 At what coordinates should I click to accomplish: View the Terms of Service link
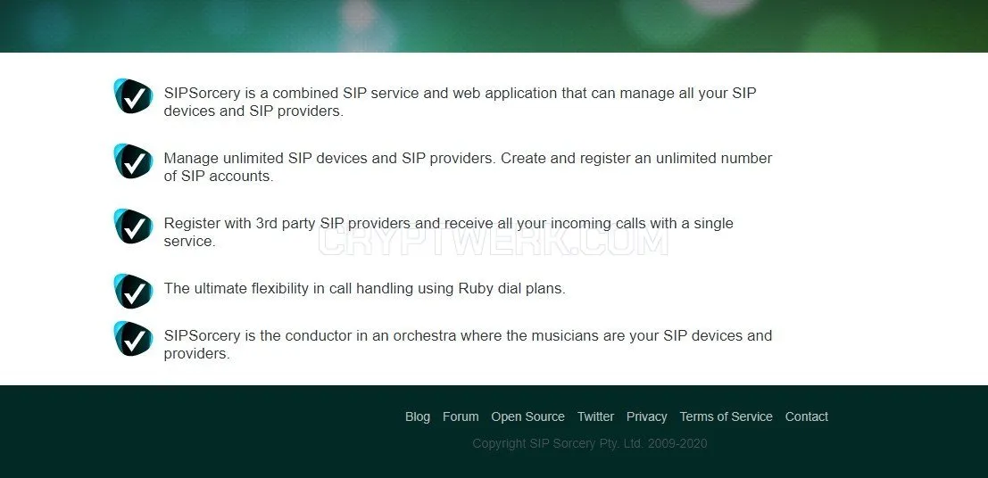point(726,416)
